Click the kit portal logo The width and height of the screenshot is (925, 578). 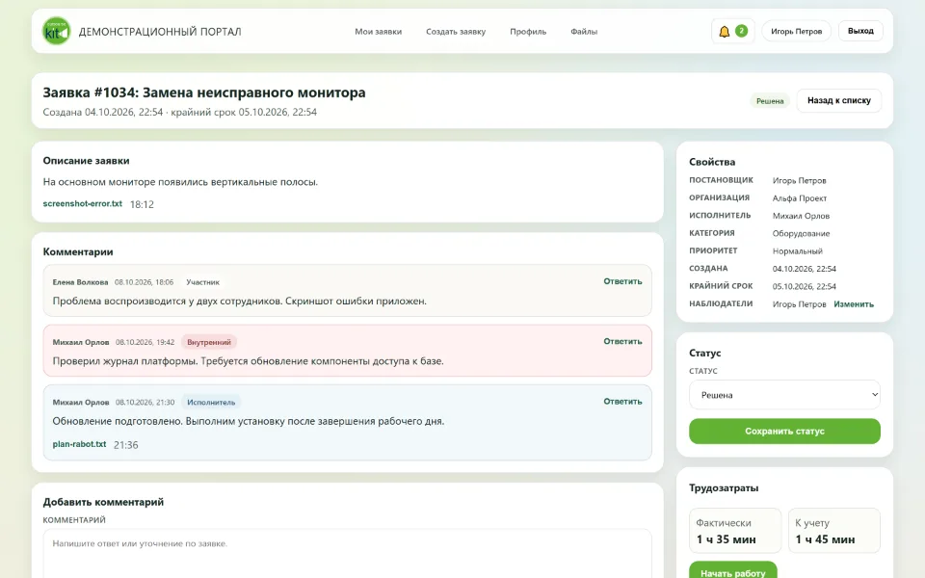tap(57, 31)
